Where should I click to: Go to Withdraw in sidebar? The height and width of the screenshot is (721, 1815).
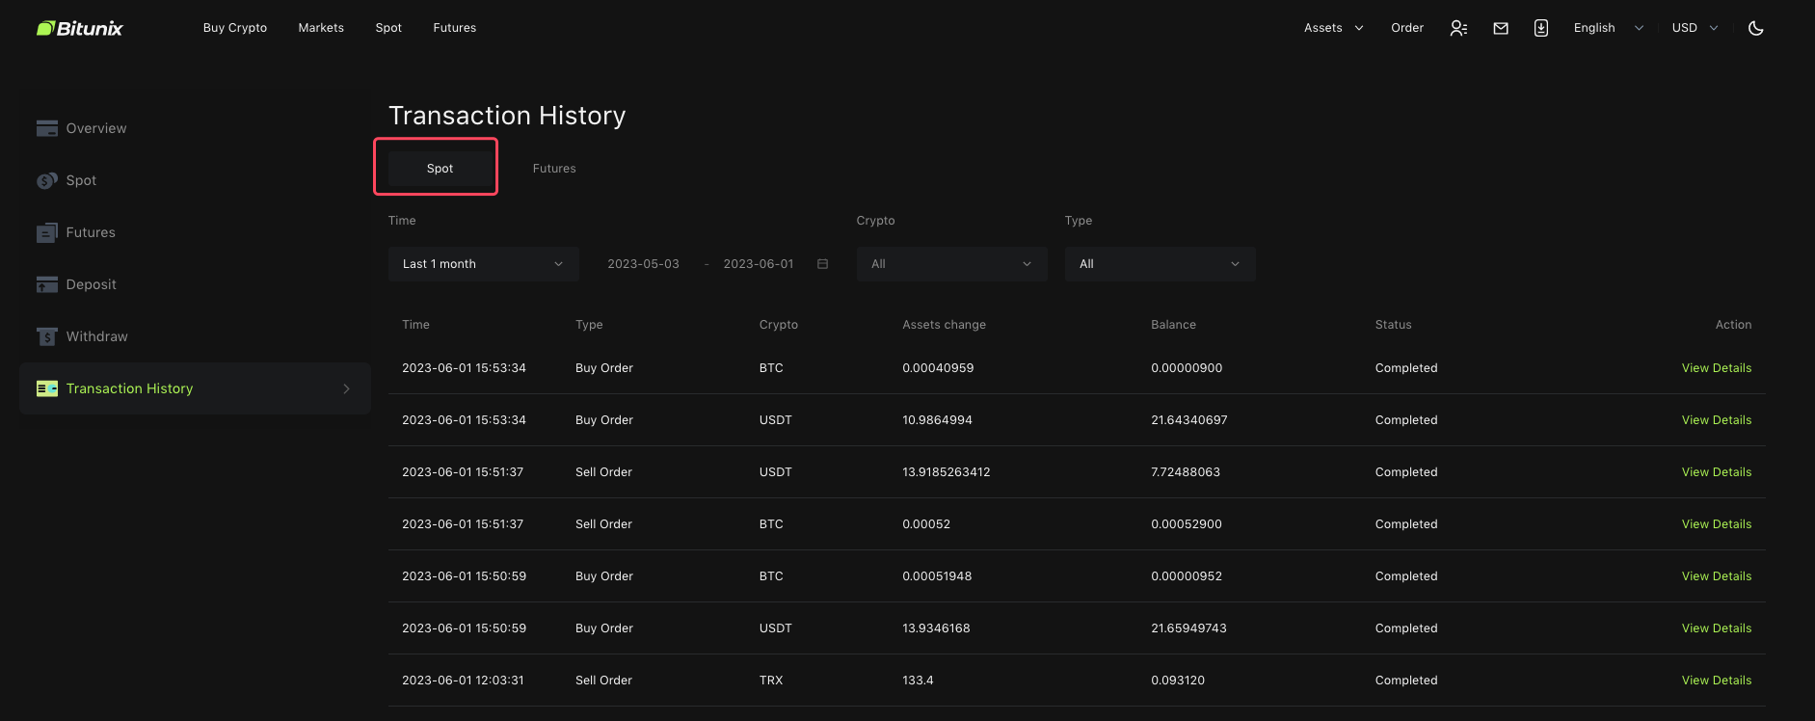tap(96, 336)
